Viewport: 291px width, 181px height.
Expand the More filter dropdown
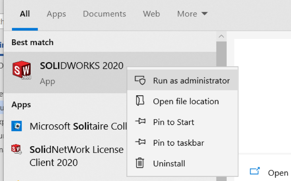192,14
